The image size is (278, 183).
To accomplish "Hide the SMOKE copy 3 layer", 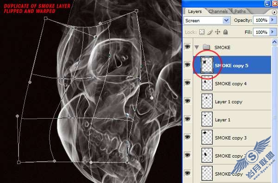I will (x=188, y=137).
